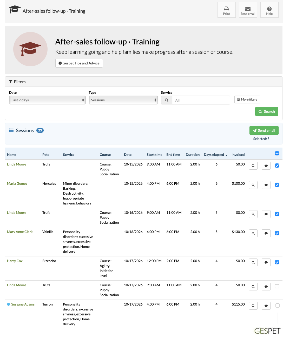This screenshot has width=283, height=338.
Task: Sort by Days elapsed column
Action: (215, 155)
